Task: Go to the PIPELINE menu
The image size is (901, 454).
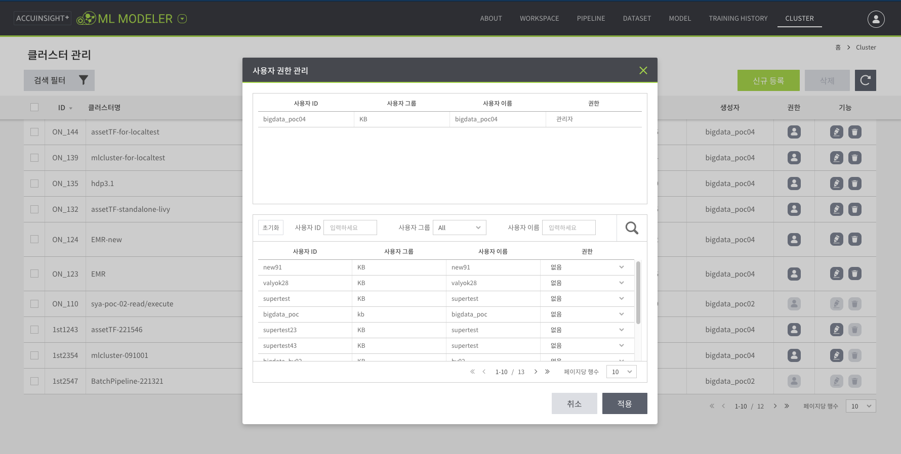Action: pos(591,18)
